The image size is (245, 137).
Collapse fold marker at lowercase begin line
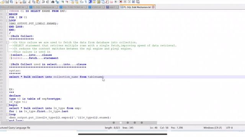pyautogui.click(x=7, y=105)
